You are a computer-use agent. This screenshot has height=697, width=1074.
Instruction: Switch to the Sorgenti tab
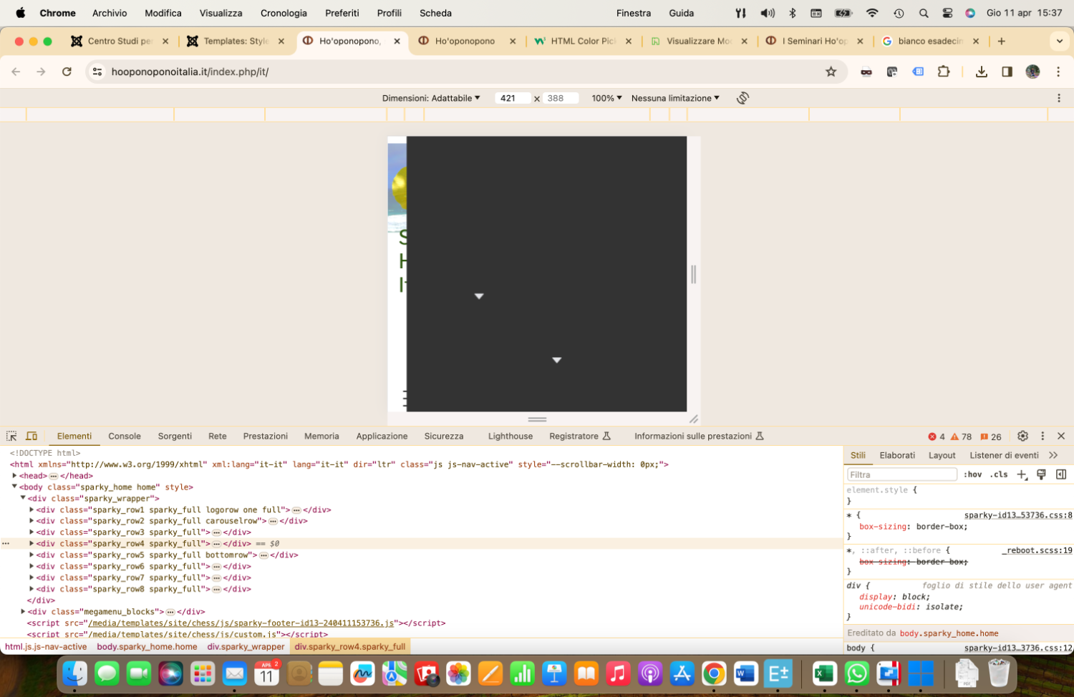(175, 436)
